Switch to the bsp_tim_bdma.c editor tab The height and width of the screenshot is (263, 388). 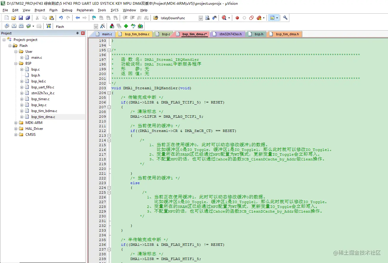pyautogui.click(x=134, y=34)
